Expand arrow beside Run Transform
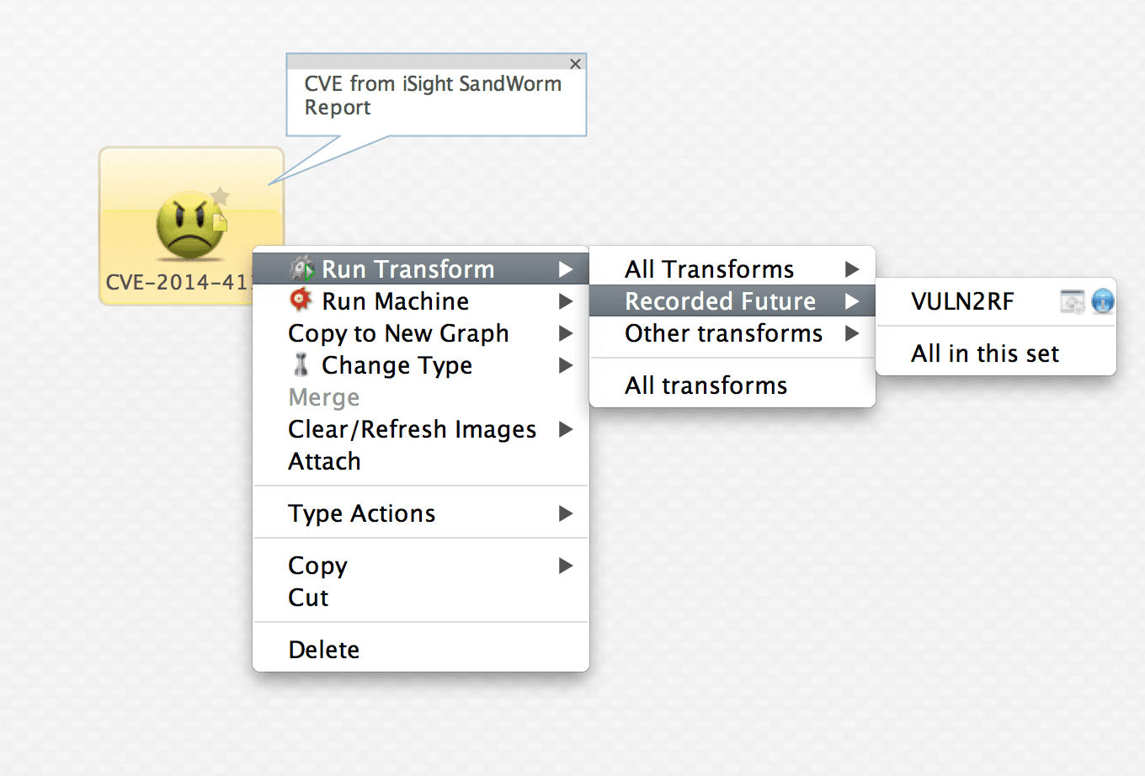This screenshot has height=776, width=1145. coord(566,269)
